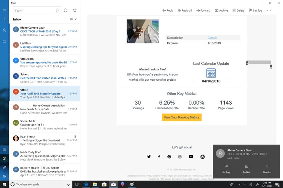Open Facebook social icon
The image size is (283, 188).
coord(159,157)
